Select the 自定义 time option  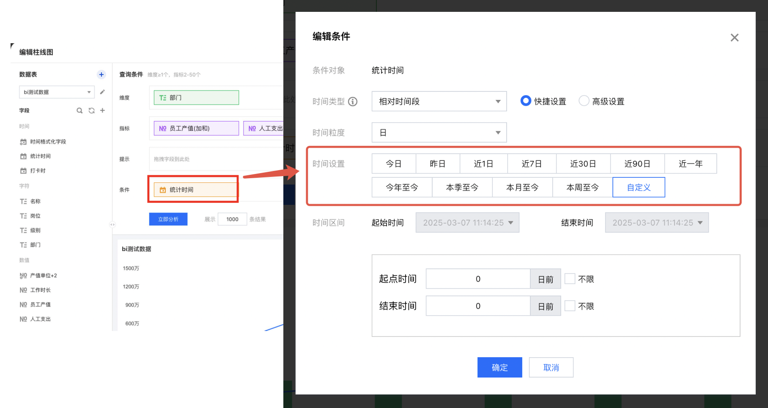[639, 187]
